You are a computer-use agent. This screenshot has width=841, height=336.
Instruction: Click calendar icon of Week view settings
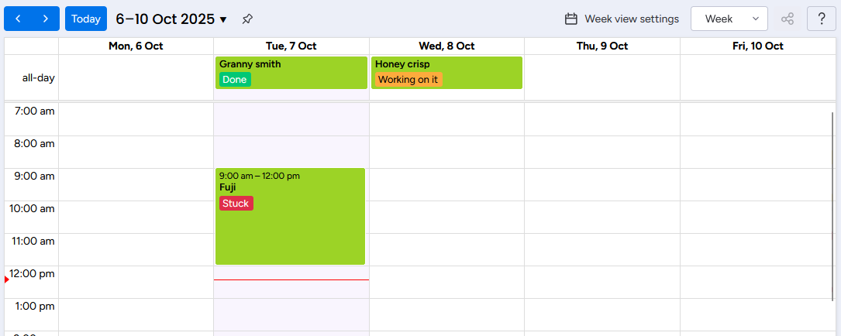[x=571, y=19]
